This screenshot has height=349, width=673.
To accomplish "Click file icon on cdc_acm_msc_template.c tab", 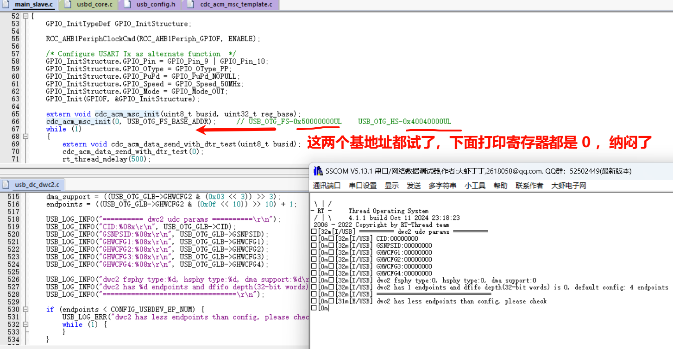I will 191,5.
